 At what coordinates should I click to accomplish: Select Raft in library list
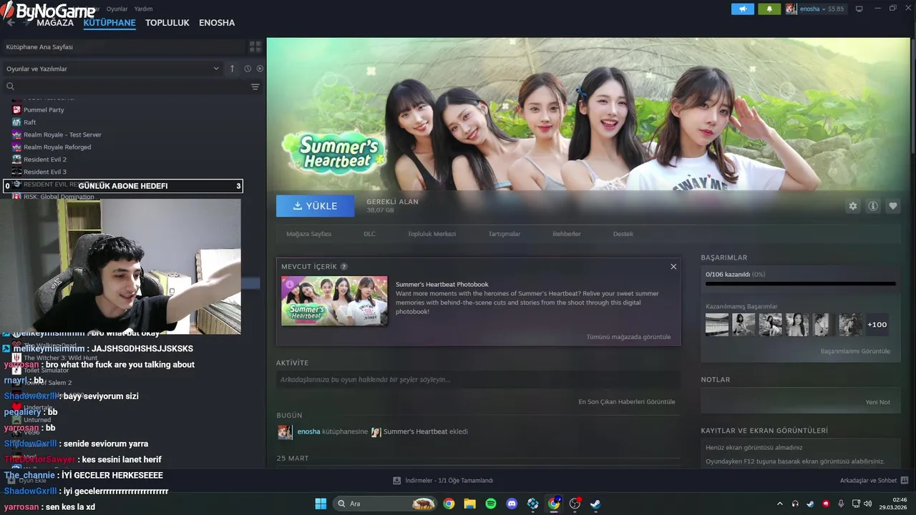tap(29, 122)
